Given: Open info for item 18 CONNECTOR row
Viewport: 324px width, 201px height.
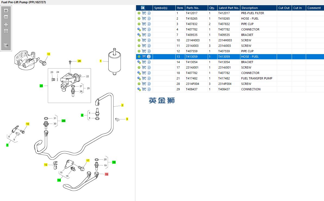Looking at the screenshot, I should click(x=149, y=73).
